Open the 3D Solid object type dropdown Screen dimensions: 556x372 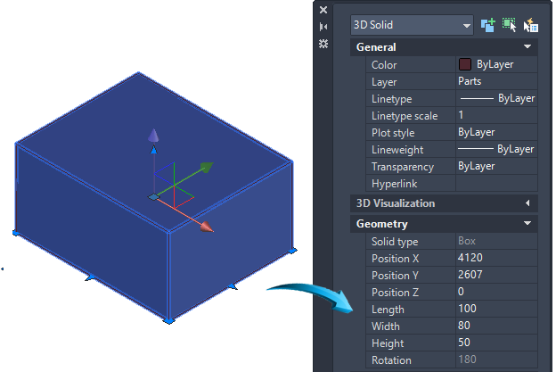tap(412, 25)
